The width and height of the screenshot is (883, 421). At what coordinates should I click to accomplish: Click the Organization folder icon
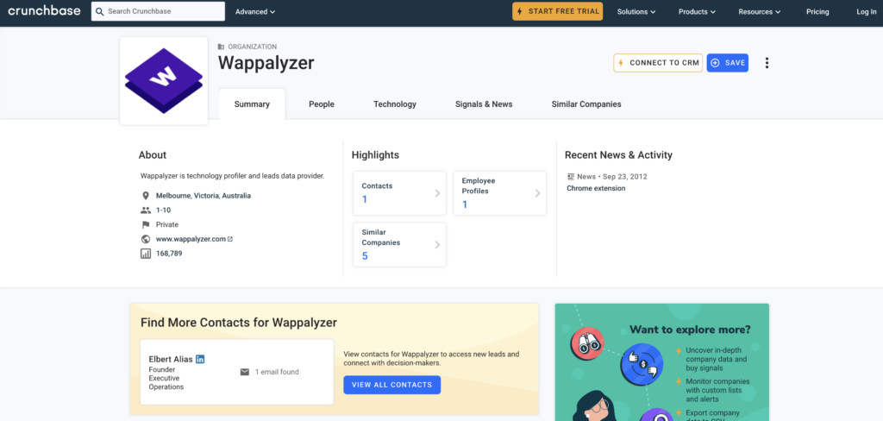(x=222, y=47)
